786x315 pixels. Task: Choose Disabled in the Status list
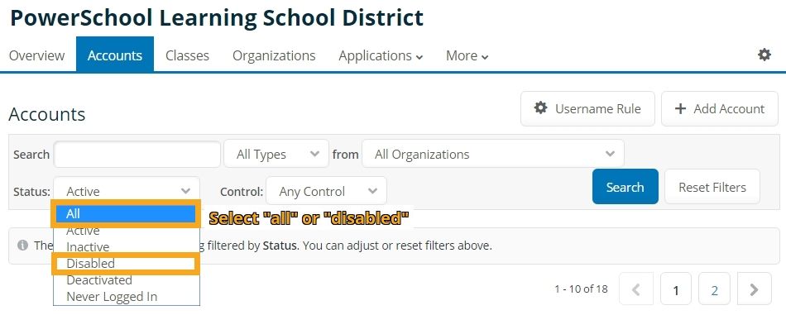tap(127, 264)
